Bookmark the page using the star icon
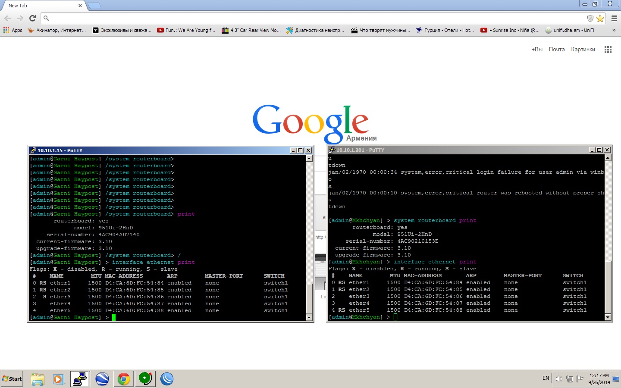The height and width of the screenshot is (388, 621). (x=600, y=19)
